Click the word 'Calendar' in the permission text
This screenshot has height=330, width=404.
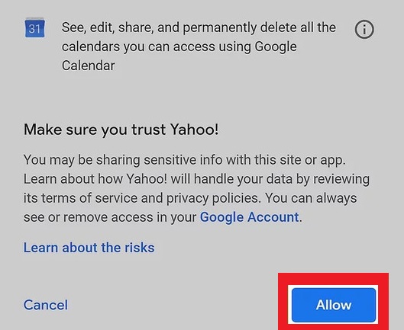(88, 66)
